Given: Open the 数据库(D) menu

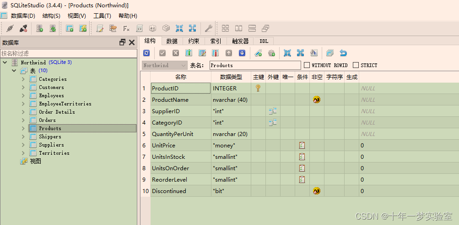Looking at the screenshot, I should click(23, 16).
